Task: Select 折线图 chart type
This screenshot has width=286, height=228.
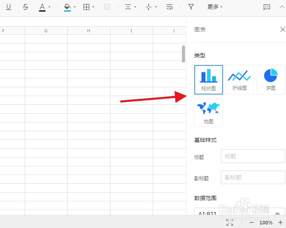Action: click(x=240, y=80)
